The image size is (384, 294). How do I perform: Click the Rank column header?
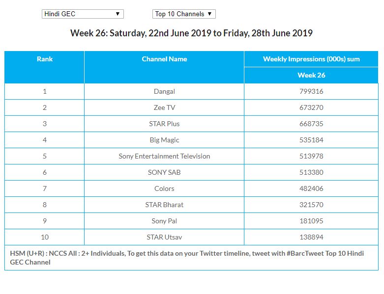click(x=44, y=59)
